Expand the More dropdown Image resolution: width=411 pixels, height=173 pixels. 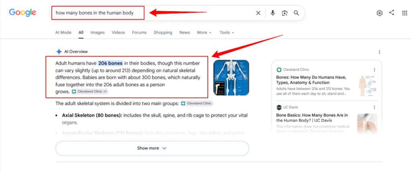pos(204,33)
